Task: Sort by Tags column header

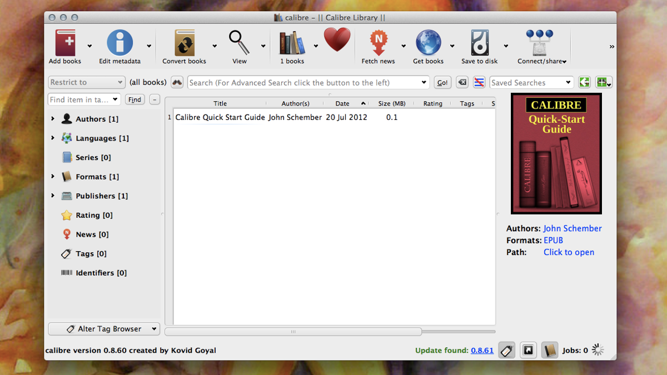Action: [x=467, y=103]
